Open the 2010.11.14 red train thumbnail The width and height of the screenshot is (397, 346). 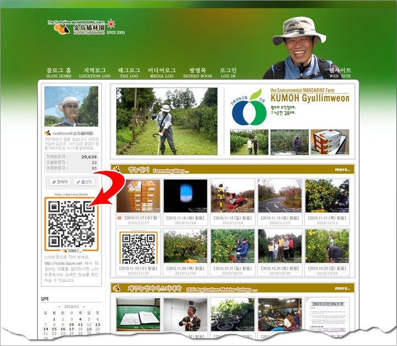233,196
